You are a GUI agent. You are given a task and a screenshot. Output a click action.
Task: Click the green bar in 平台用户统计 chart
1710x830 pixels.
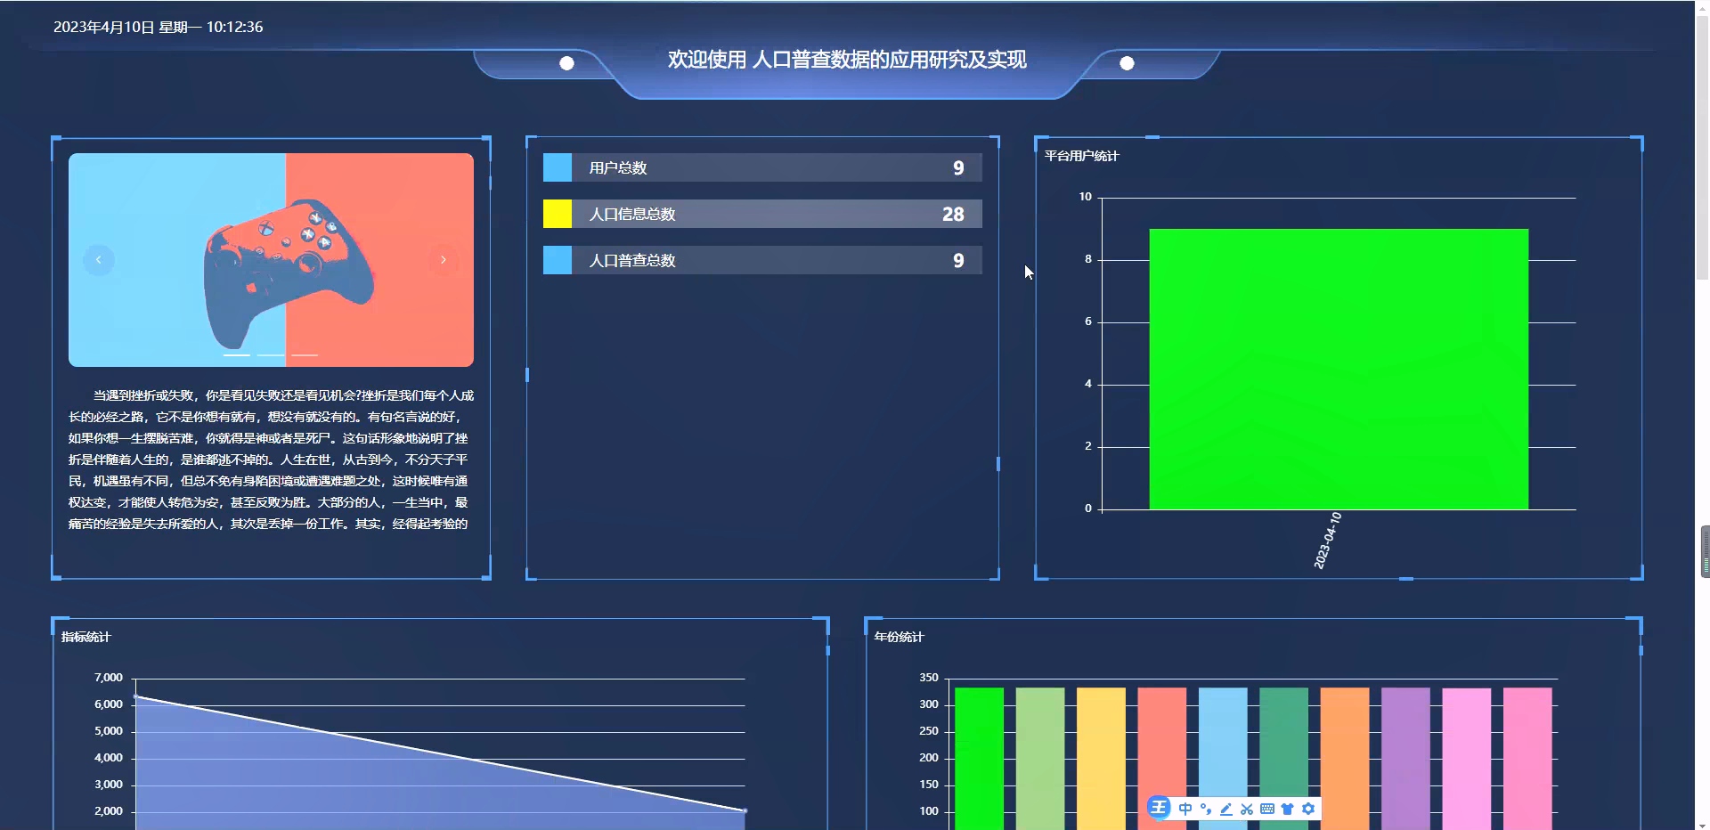tap(1338, 368)
